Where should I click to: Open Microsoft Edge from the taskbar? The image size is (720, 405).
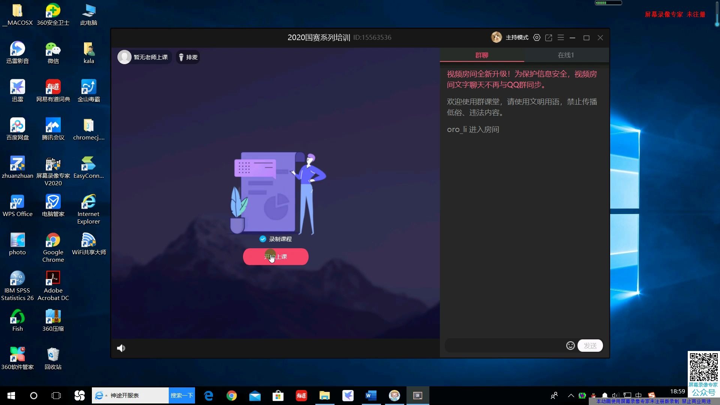[x=208, y=396]
